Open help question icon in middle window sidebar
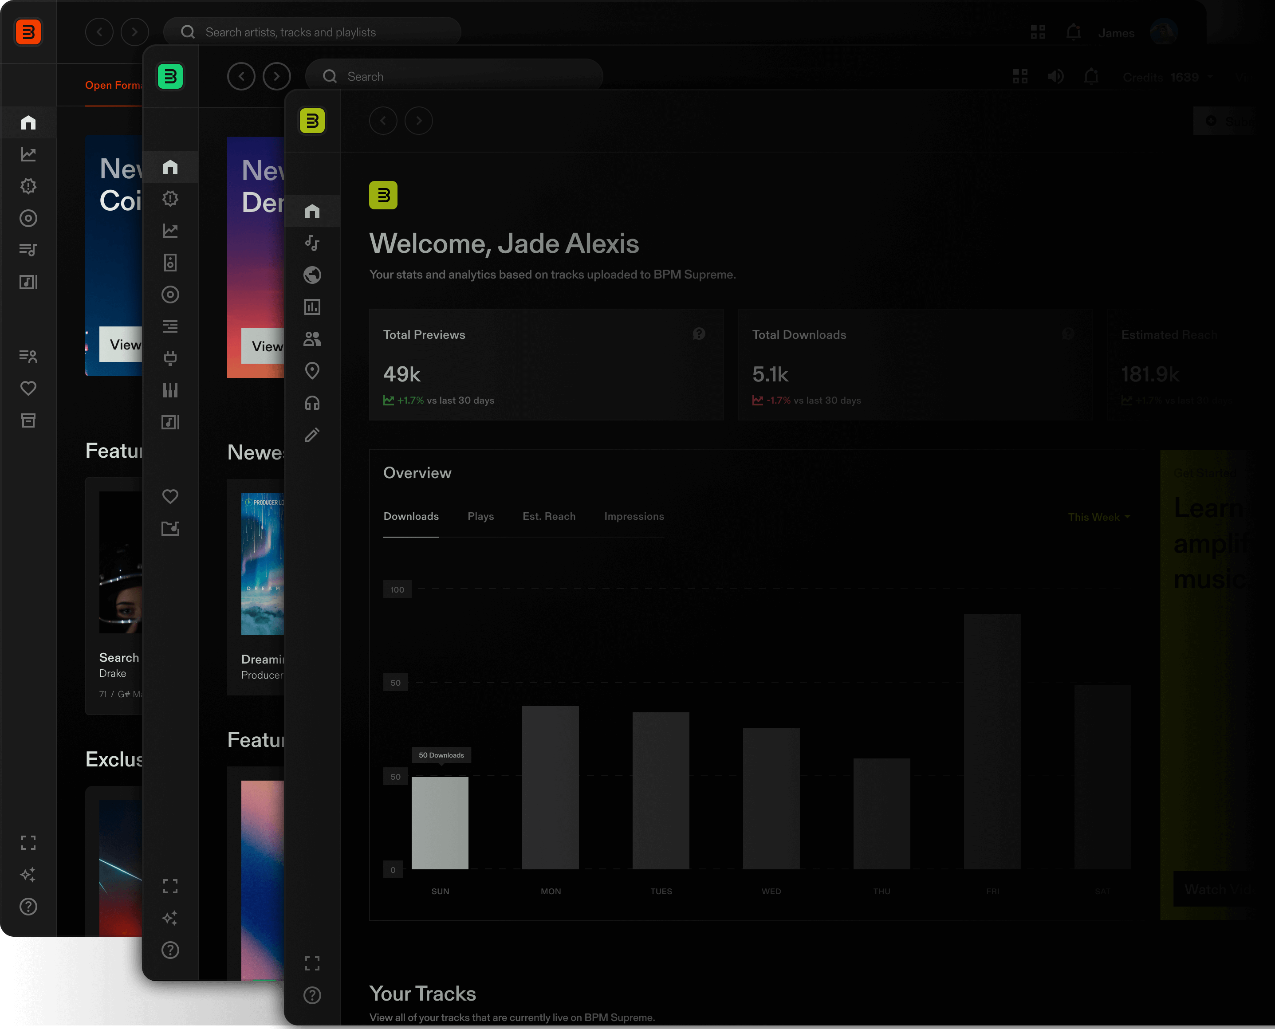The height and width of the screenshot is (1029, 1275). (x=170, y=950)
